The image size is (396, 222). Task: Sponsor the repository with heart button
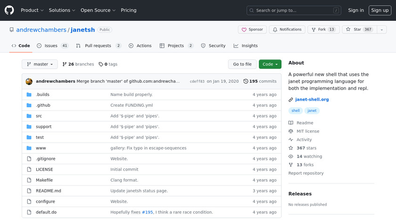click(252, 30)
